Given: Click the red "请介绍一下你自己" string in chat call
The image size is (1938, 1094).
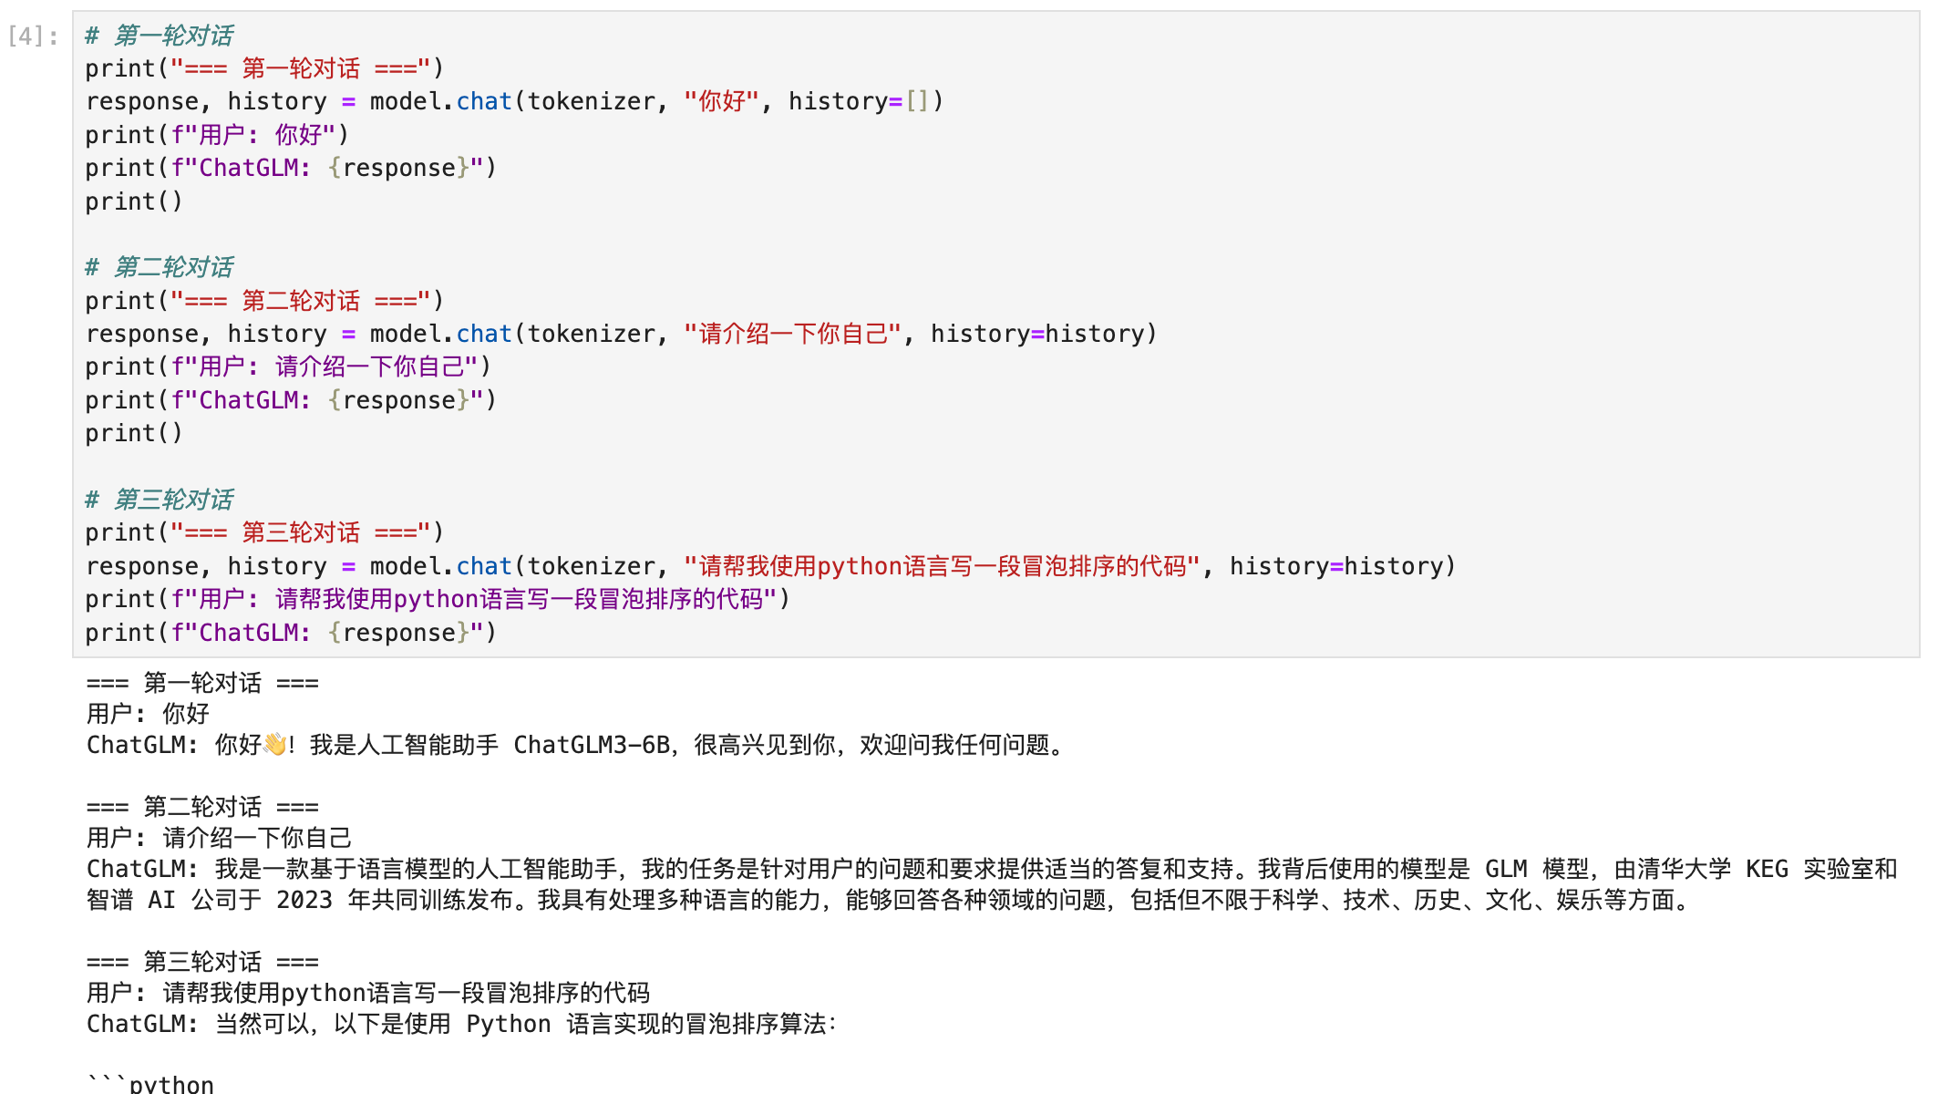Looking at the screenshot, I should [x=793, y=334].
